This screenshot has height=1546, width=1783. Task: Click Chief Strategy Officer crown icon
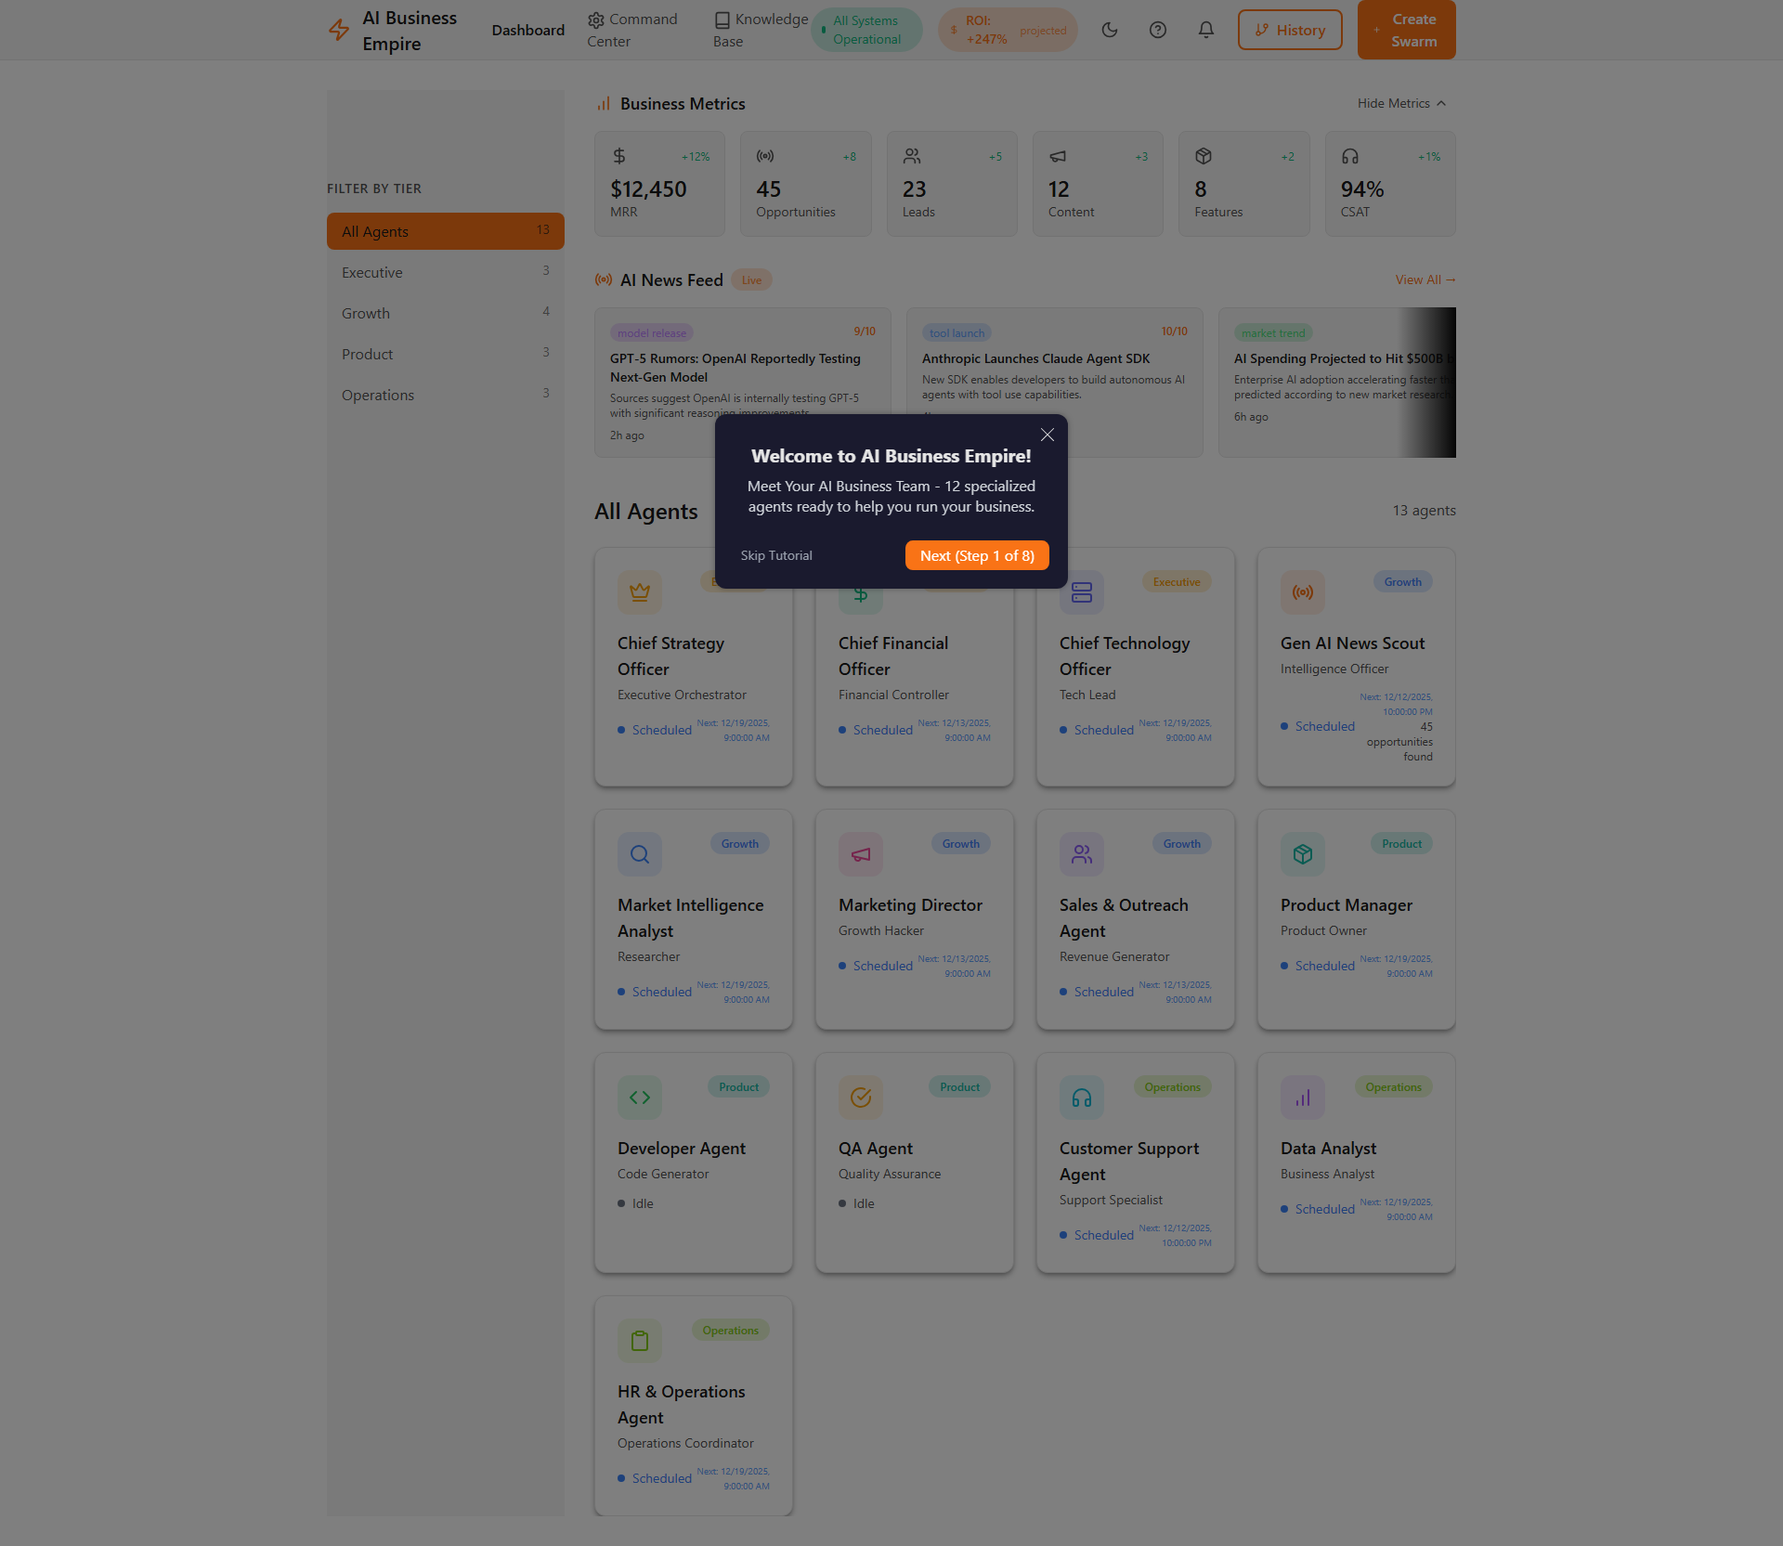640,592
